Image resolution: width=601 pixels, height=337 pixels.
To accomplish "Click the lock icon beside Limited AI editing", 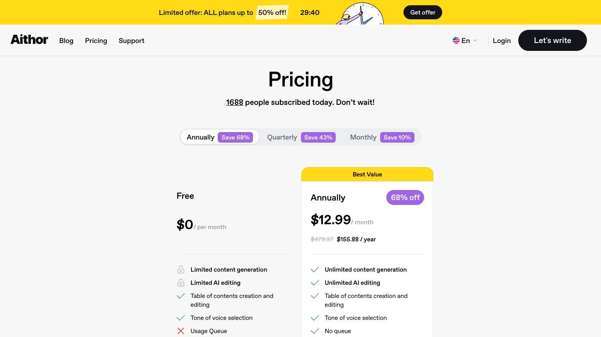I will 181,283.
